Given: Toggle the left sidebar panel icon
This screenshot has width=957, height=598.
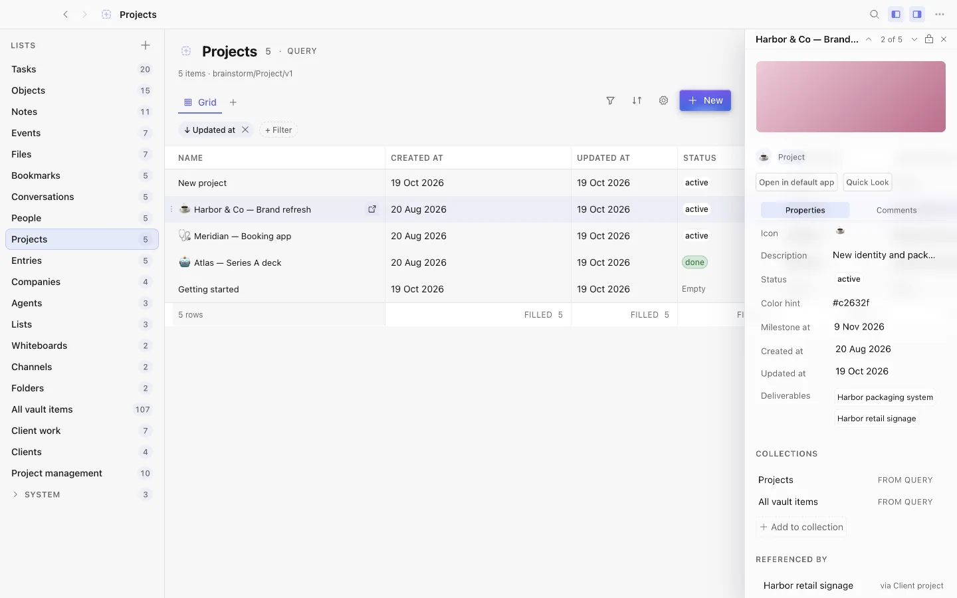Looking at the screenshot, I should pos(896,14).
